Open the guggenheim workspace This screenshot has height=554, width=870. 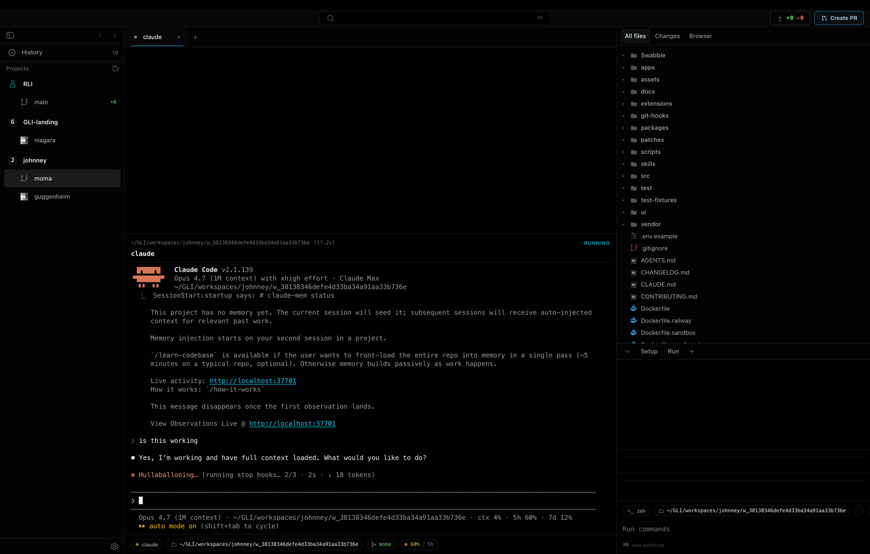coord(62,197)
